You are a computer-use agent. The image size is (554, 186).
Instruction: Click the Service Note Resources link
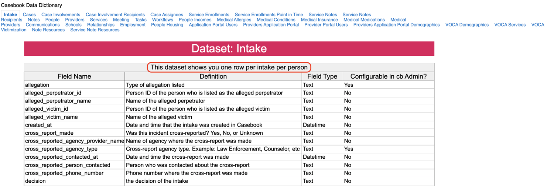click(95, 30)
